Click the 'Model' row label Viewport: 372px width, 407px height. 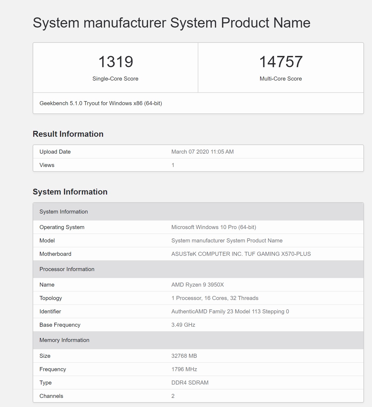click(47, 241)
